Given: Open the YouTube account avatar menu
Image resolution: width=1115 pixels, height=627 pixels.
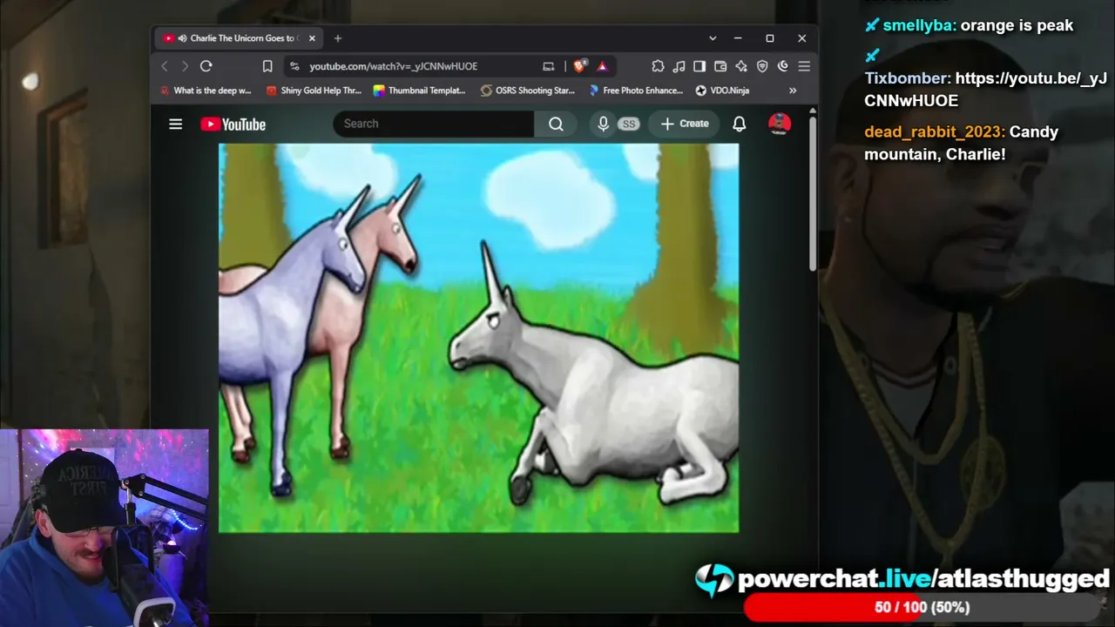Looking at the screenshot, I should pyautogui.click(x=780, y=124).
